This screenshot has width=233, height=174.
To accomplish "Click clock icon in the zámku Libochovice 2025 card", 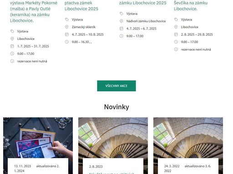I will (122, 36).
